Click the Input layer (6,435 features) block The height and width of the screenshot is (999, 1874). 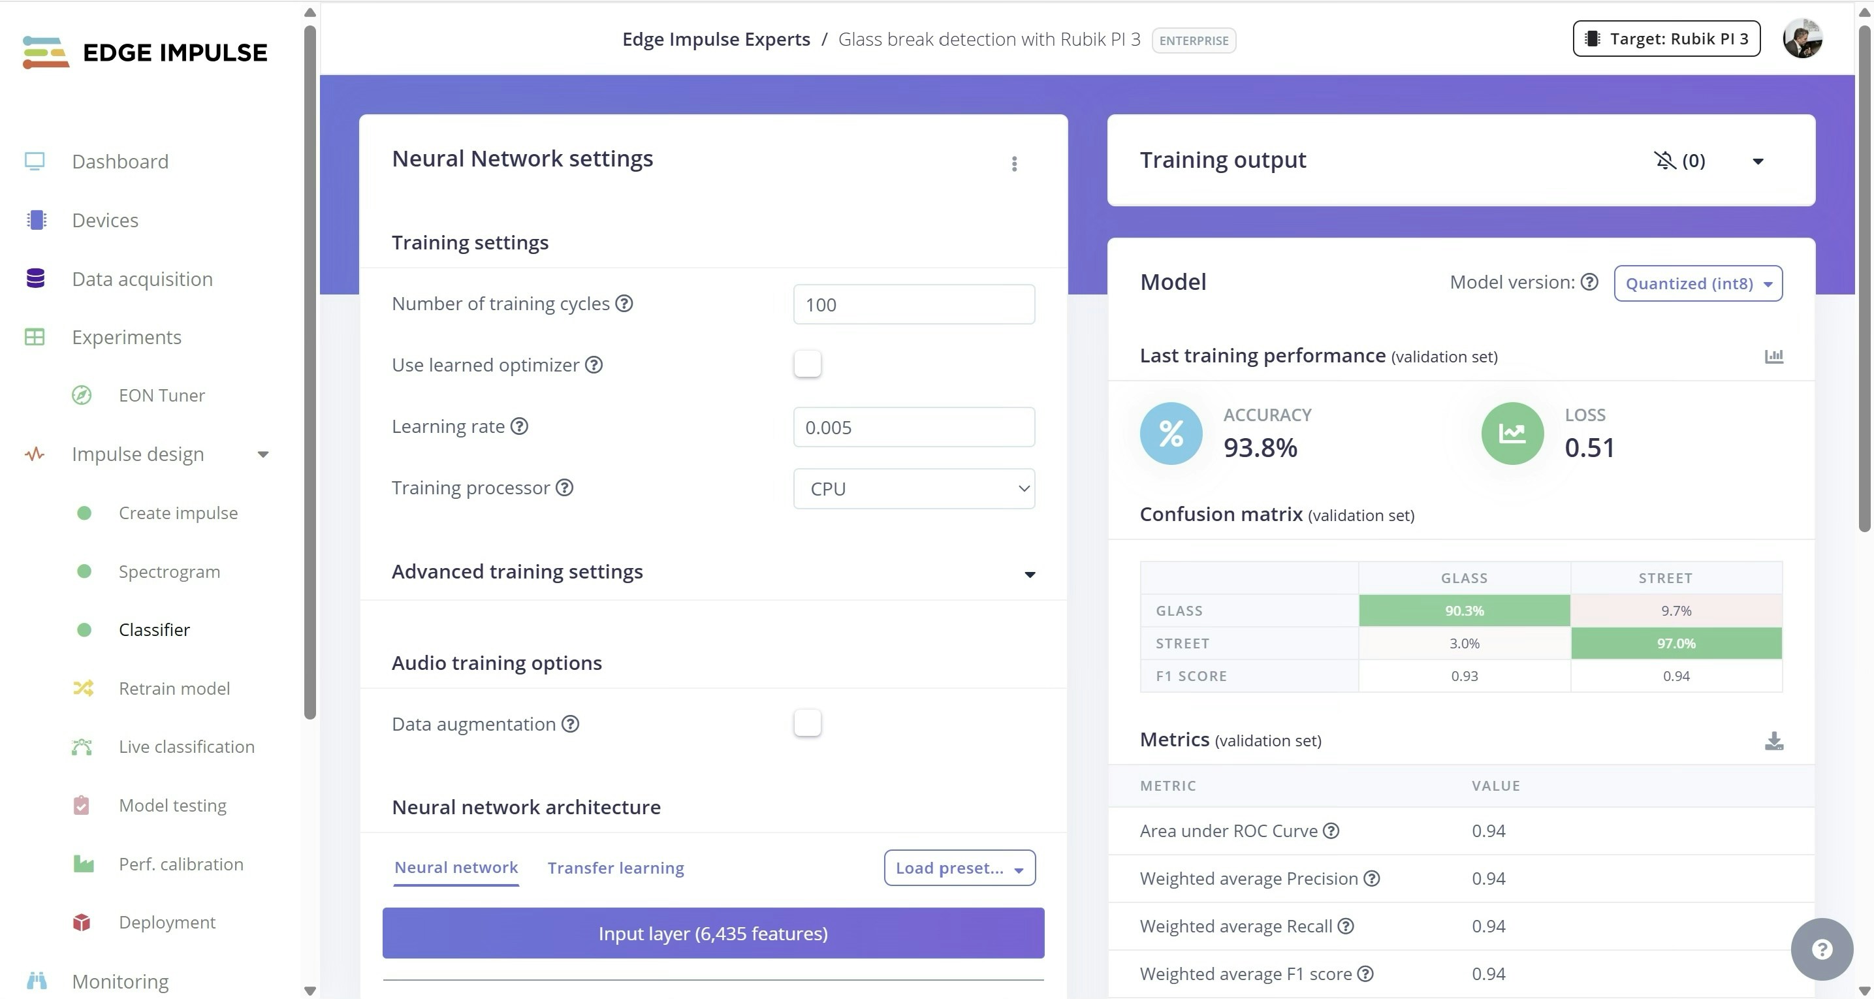(x=713, y=934)
